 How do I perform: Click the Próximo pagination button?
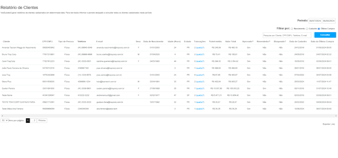(x=42, y=120)
